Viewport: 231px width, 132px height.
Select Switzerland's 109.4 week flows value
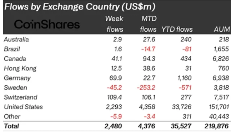[x=115, y=97]
